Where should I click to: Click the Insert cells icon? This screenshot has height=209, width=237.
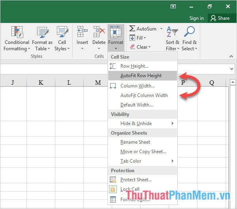82,32
